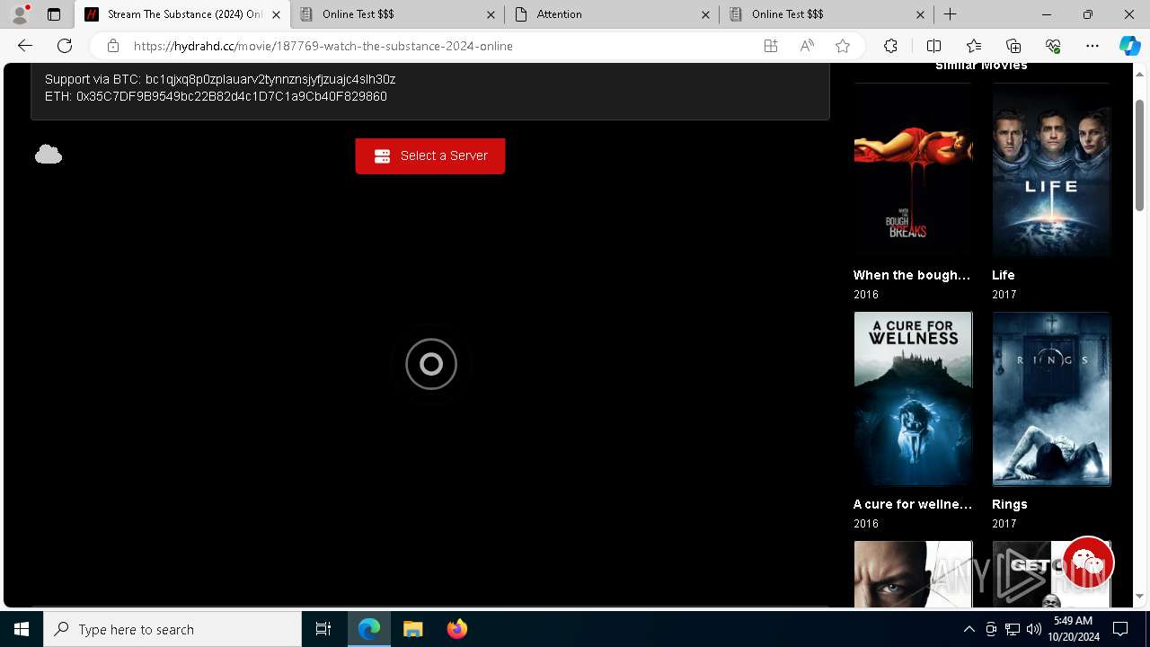This screenshot has width=1150, height=647.
Task: Open Extensions puzzle icon
Action: [x=890, y=46]
